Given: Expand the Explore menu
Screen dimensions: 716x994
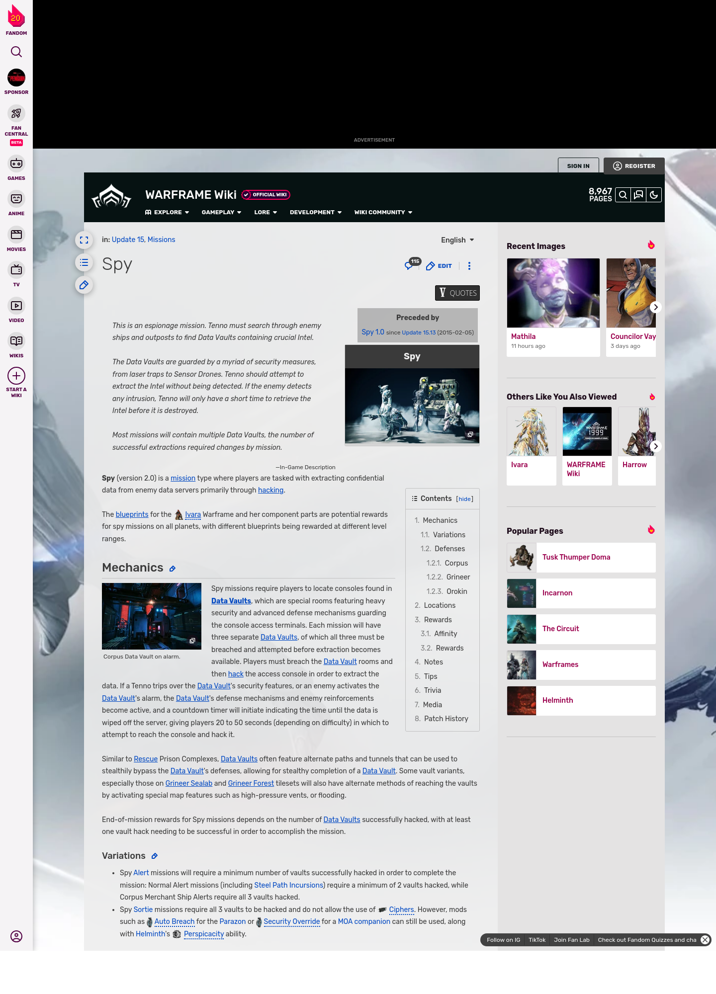Looking at the screenshot, I should click(x=167, y=212).
